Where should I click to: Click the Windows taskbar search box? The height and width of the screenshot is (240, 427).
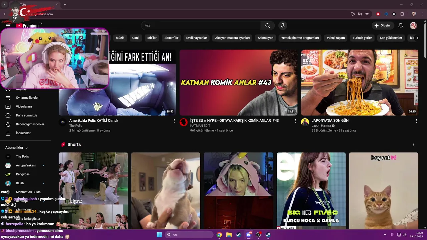pyautogui.click(x=189, y=235)
